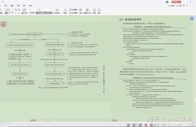The width and height of the screenshot is (196, 127).
Task: Click the zoom out magnifier icon
Action: pyautogui.click(x=16, y=10)
